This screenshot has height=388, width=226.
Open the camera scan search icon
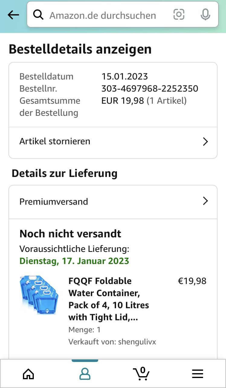pyautogui.click(x=179, y=15)
